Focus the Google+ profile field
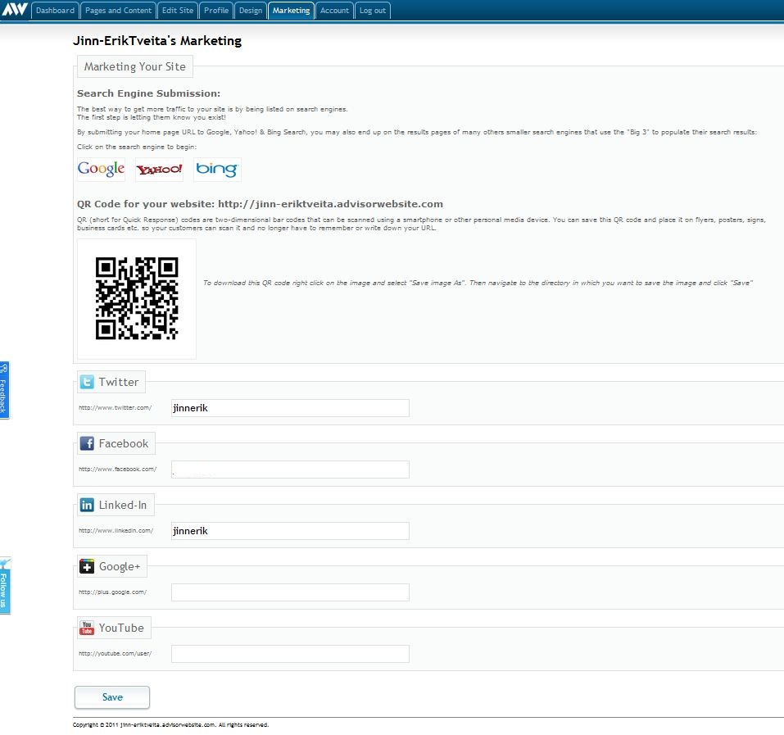Screen dimensions: 784x735 coord(290,592)
